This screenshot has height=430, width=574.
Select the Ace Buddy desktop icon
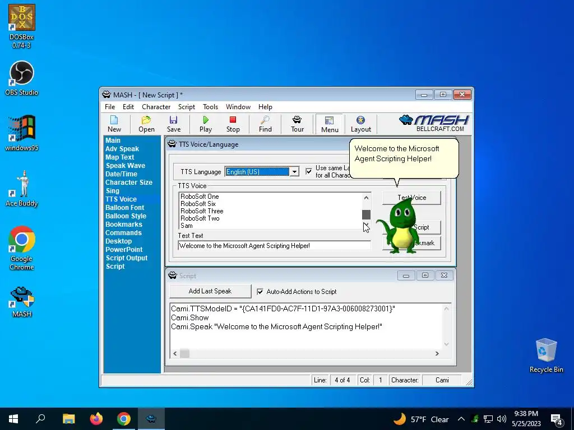(x=22, y=189)
